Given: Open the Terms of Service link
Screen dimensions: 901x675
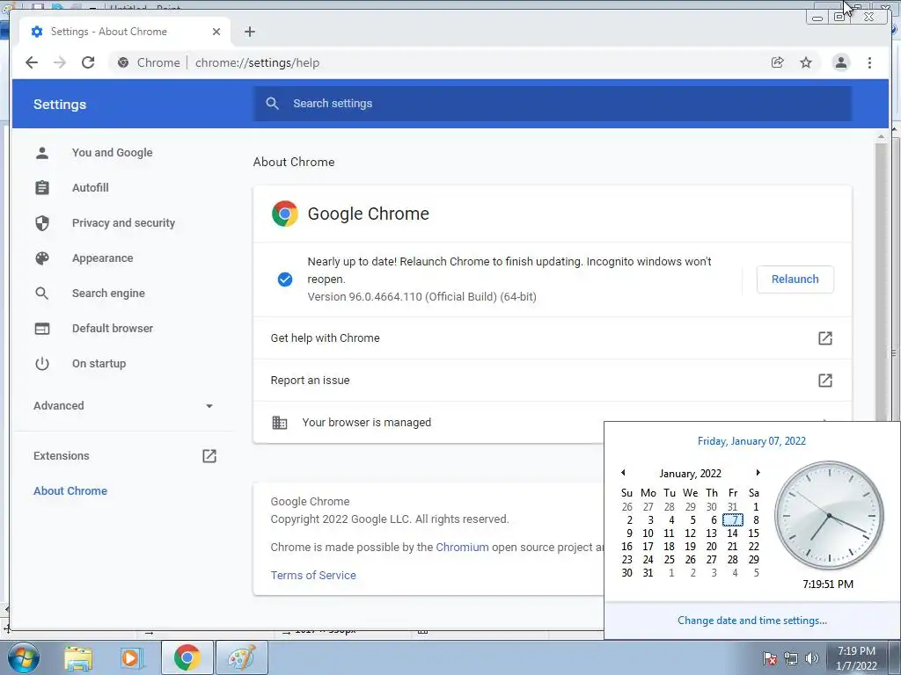Looking at the screenshot, I should click(313, 575).
